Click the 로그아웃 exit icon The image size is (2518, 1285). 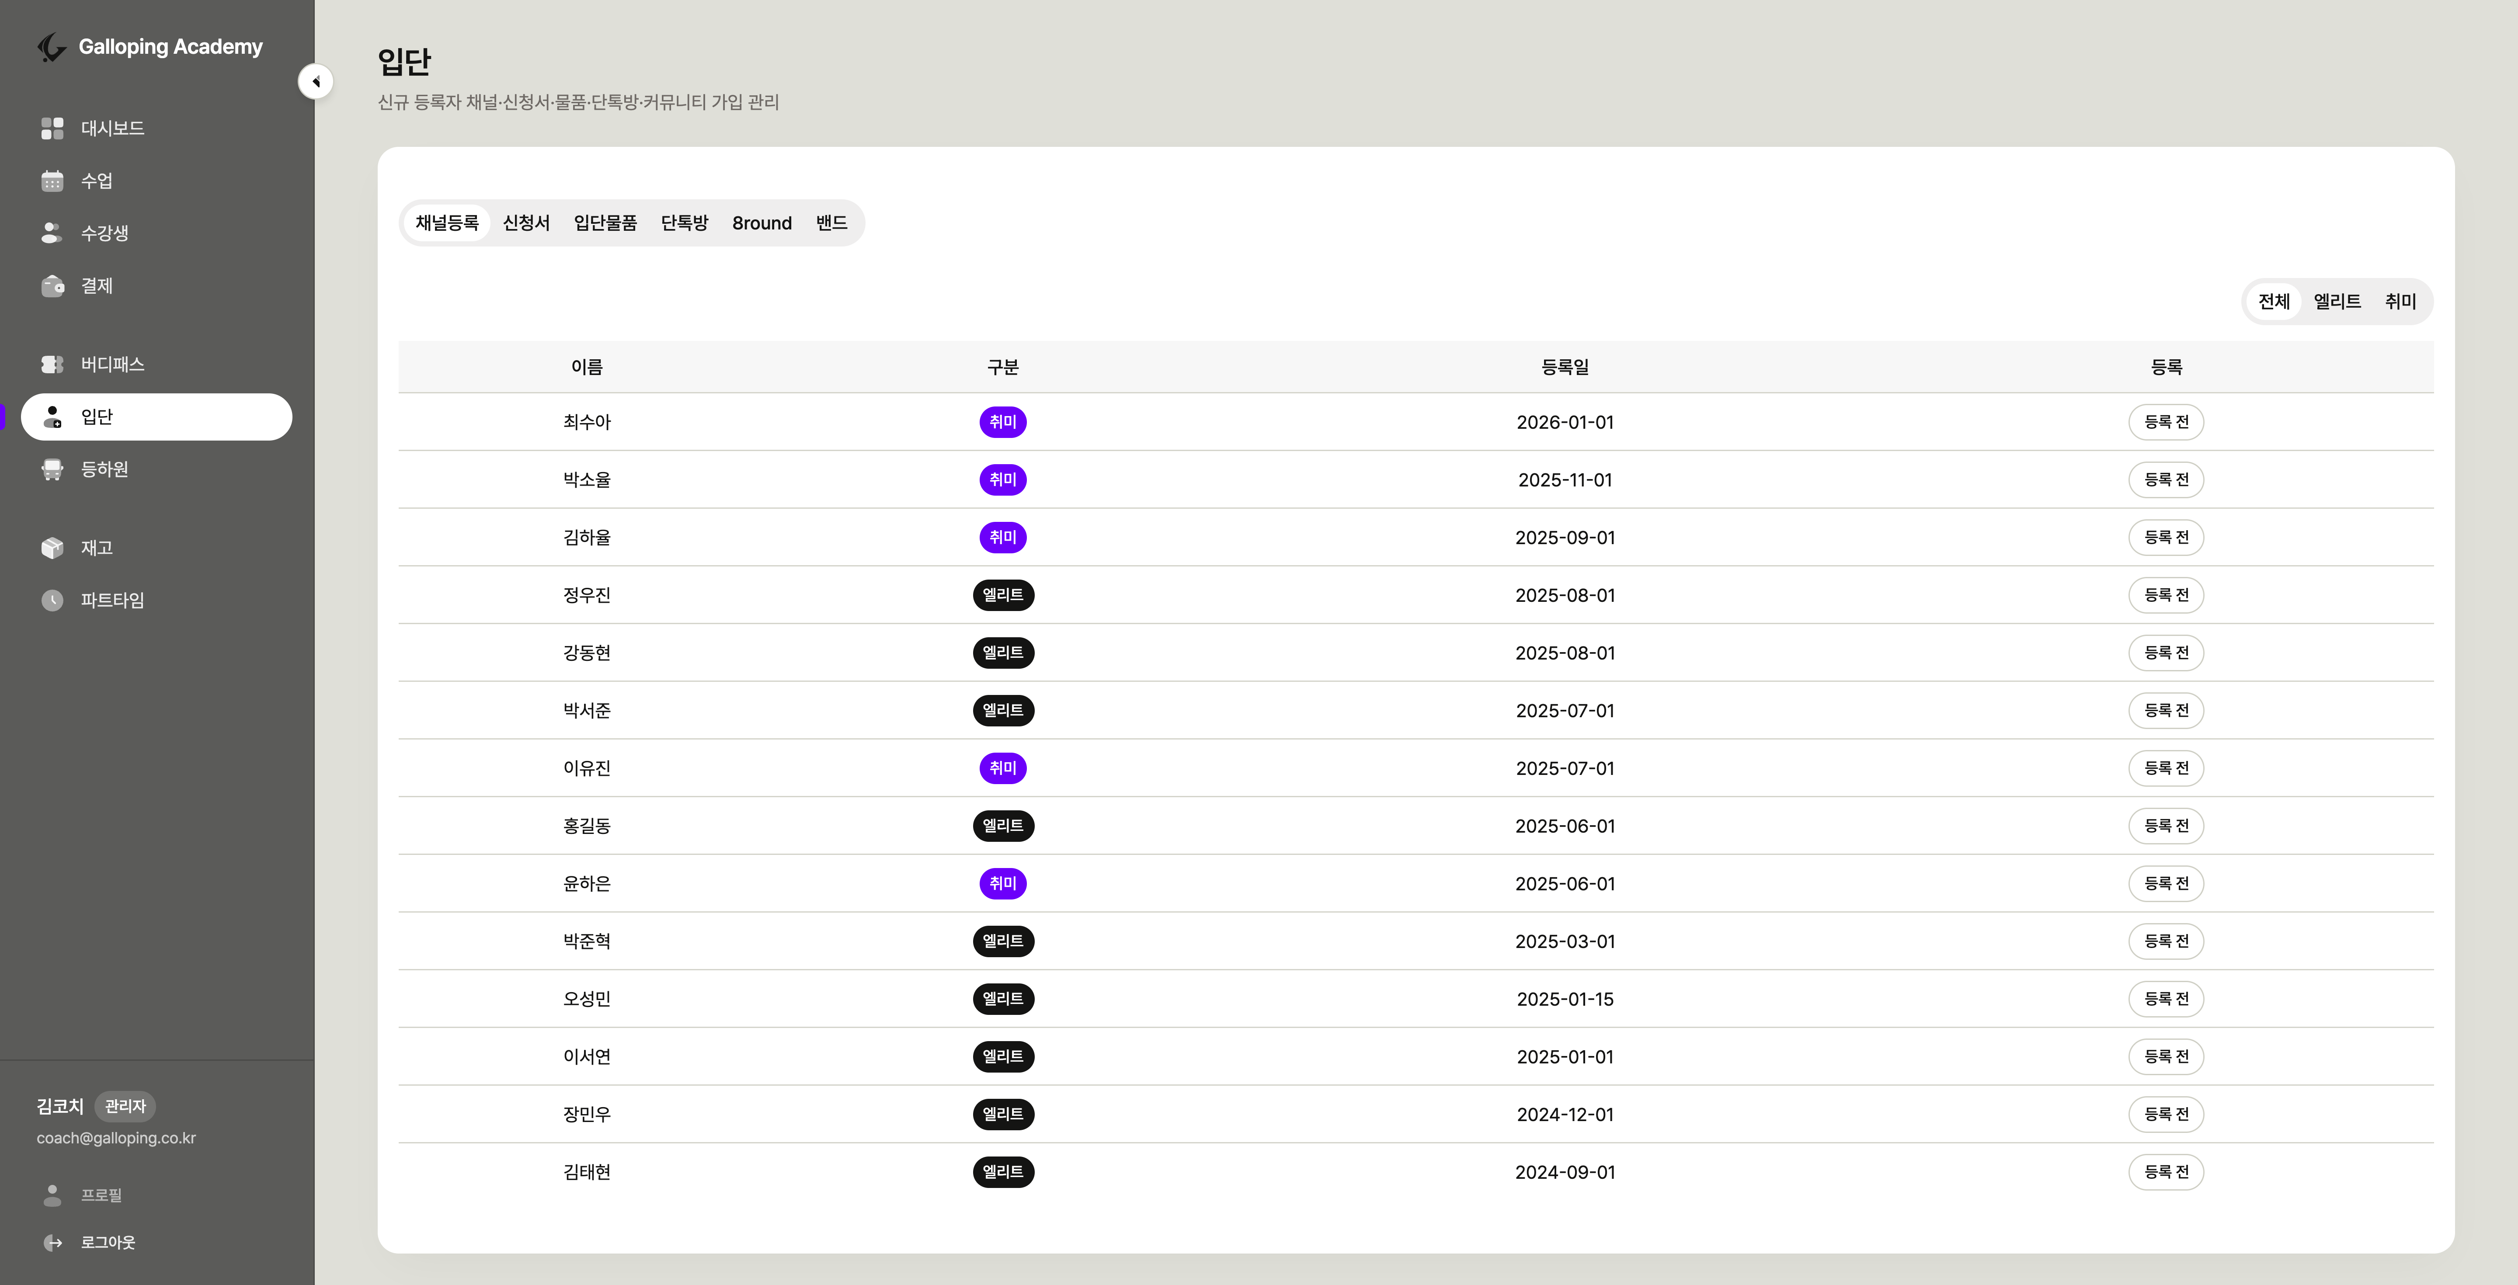53,1243
